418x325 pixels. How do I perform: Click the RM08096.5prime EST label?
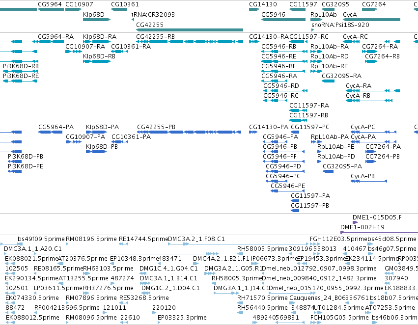(91, 318)
